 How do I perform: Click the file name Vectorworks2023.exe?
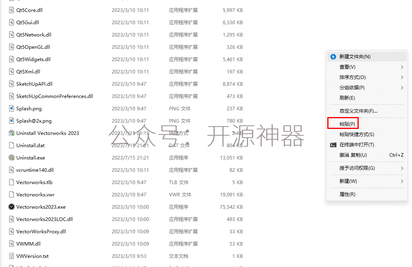tap(41, 207)
